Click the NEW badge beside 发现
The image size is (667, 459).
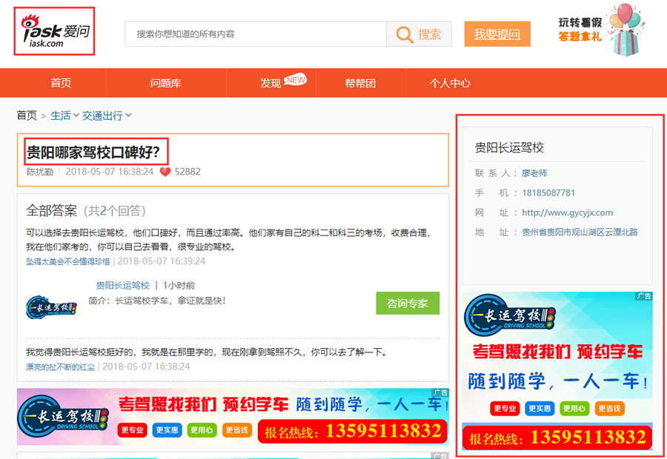(x=295, y=79)
